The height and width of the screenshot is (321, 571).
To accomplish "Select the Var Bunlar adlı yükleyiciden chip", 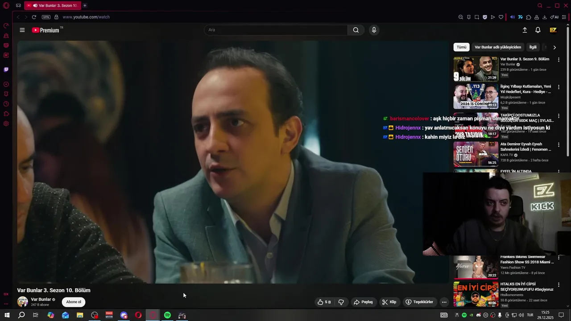I will [498, 47].
